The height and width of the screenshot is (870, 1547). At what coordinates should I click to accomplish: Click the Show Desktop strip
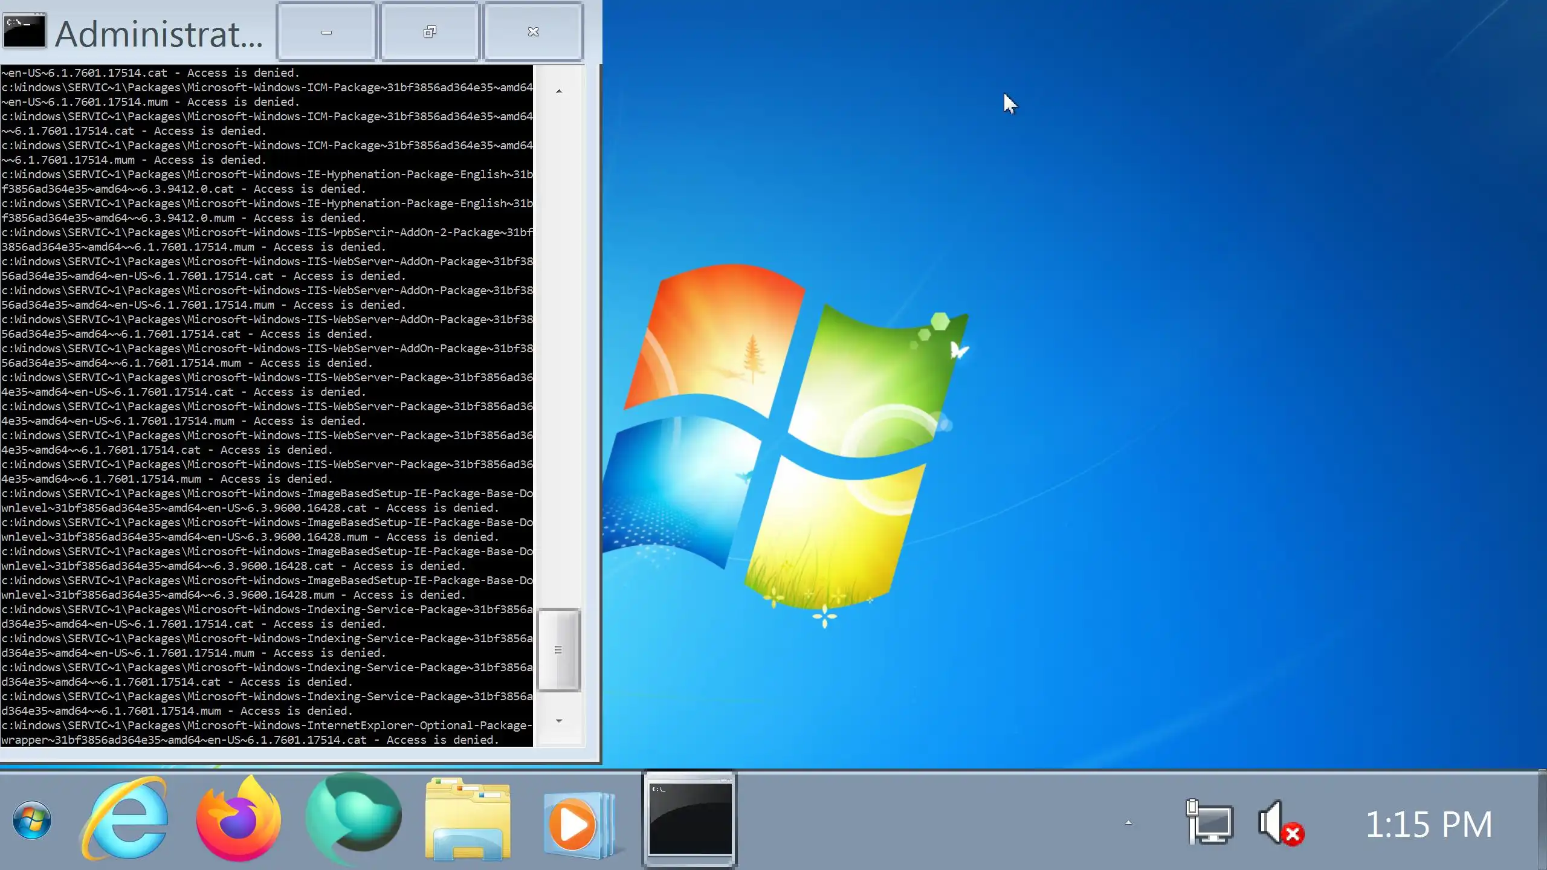pyautogui.click(x=1542, y=820)
